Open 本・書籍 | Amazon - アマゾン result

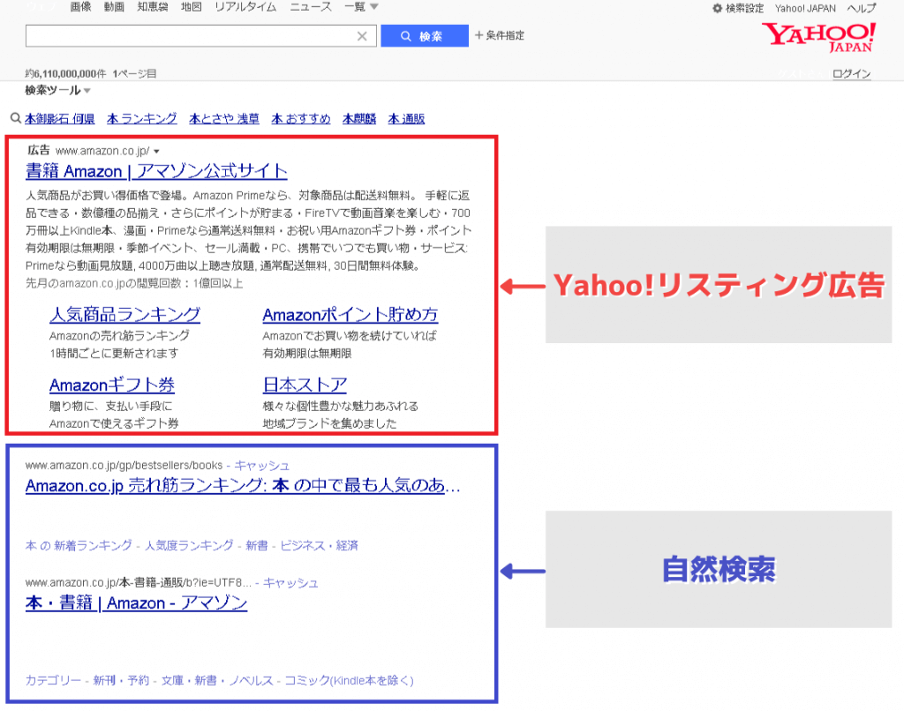[x=137, y=603]
